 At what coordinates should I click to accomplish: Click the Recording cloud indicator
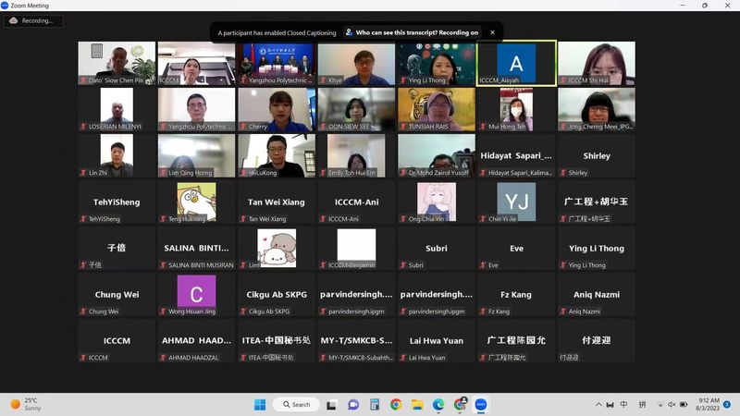(32, 20)
